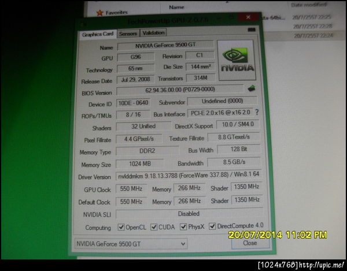Click the Computing label
This screenshot has height=271, width=347.
98,228
